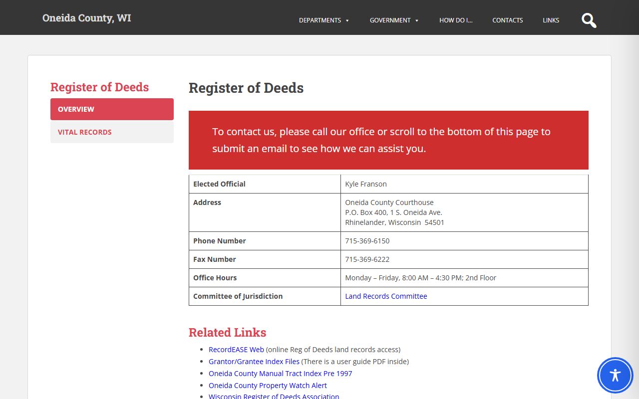This screenshot has width=639, height=399.
Task: Click the Office Hours label cell
Action: (265, 278)
